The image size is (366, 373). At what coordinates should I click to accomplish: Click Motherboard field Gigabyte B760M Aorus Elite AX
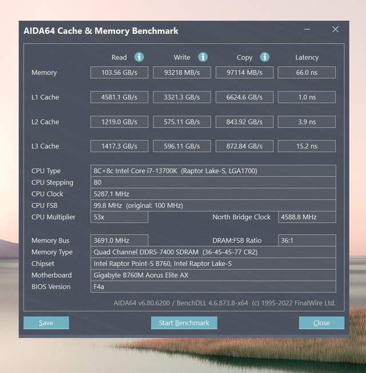click(213, 275)
